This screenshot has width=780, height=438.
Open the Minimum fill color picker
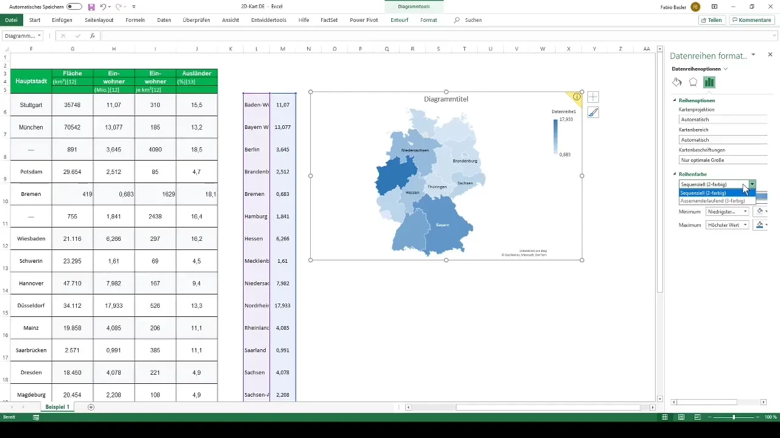(x=762, y=211)
